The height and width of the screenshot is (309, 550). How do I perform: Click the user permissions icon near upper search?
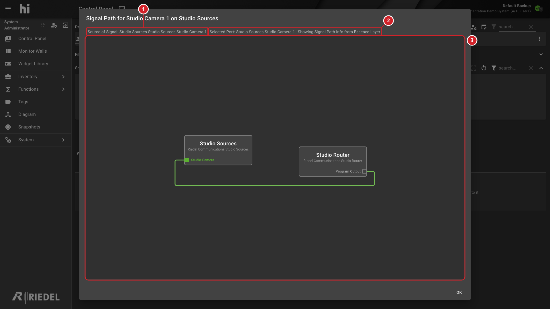(474, 27)
